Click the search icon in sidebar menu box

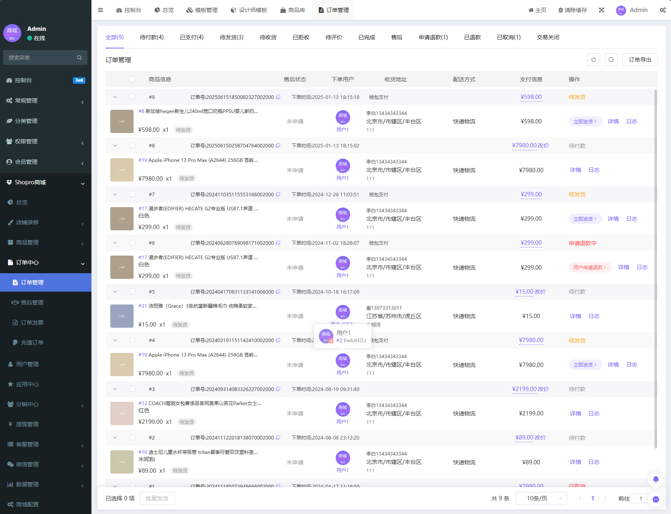coord(79,57)
